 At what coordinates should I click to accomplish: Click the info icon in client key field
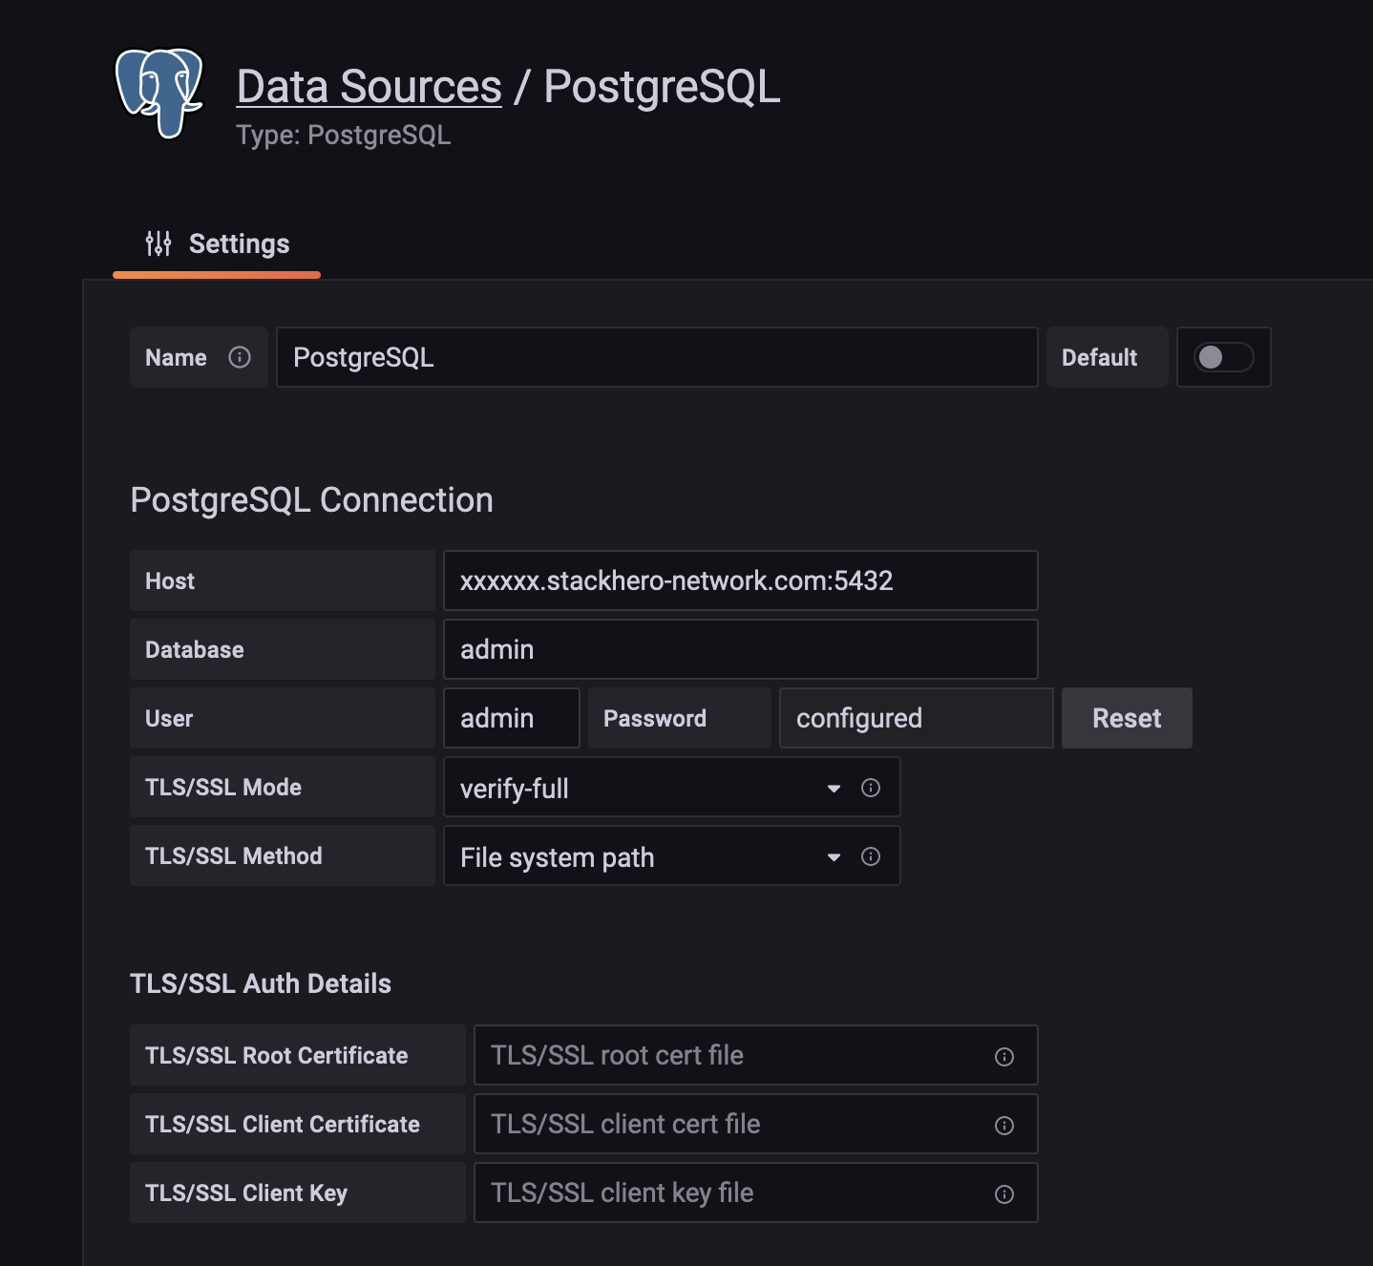[x=1003, y=1192]
